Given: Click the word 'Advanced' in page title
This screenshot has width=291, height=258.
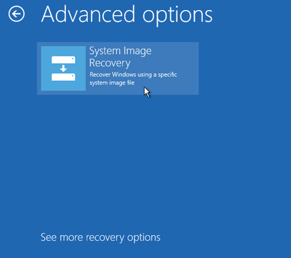Looking at the screenshot, I should [x=88, y=14].
